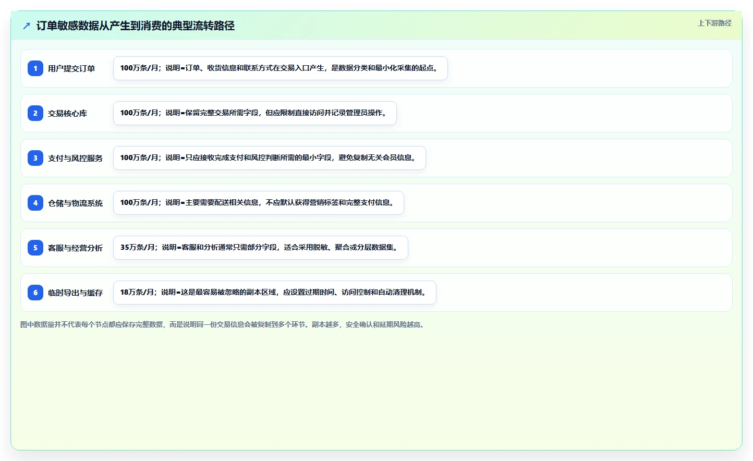
Task: Click the 客服与经营分析 label
Action: click(x=76, y=248)
